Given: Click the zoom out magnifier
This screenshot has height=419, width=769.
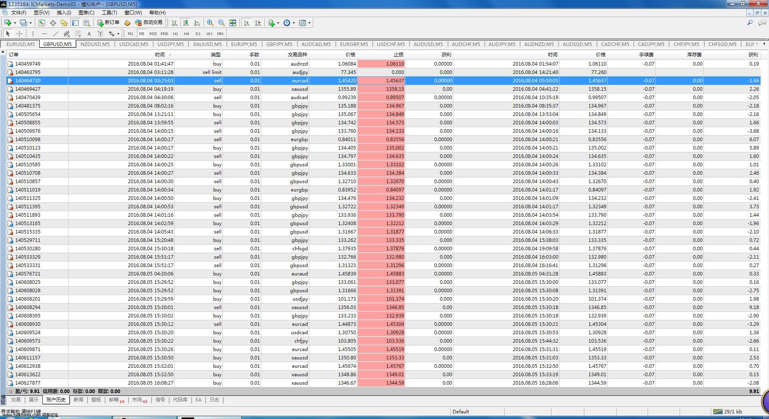Looking at the screenshot, I should point(221,23).
